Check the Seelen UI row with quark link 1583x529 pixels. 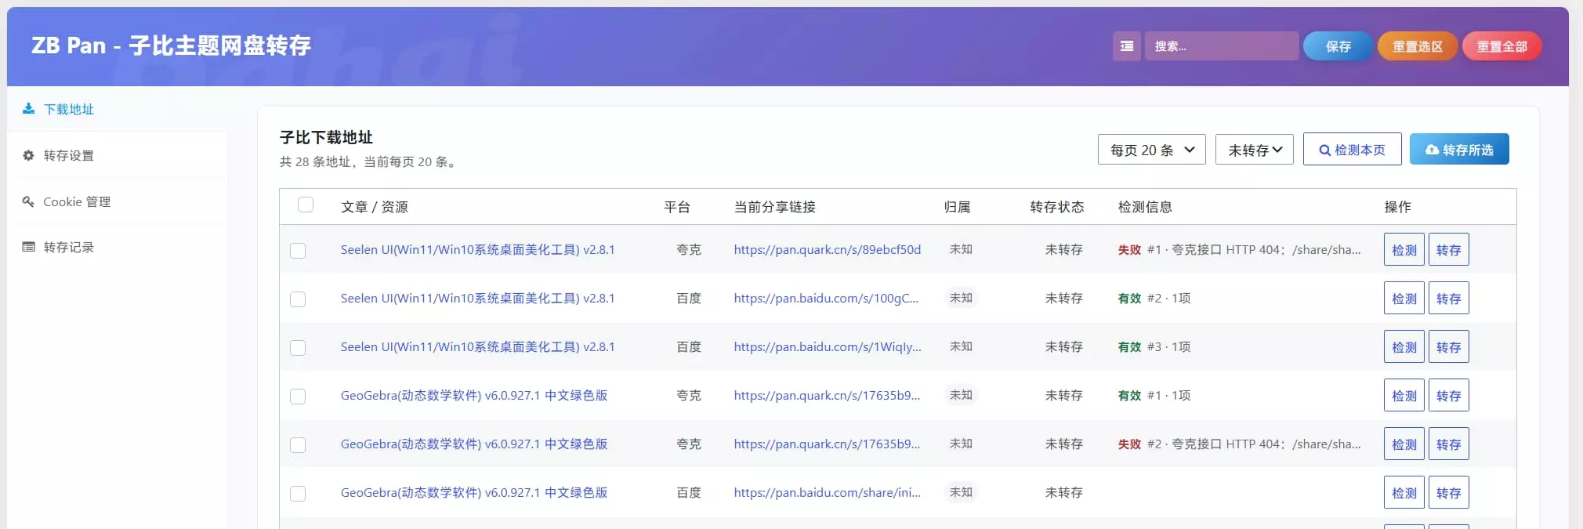pos(298,251)
